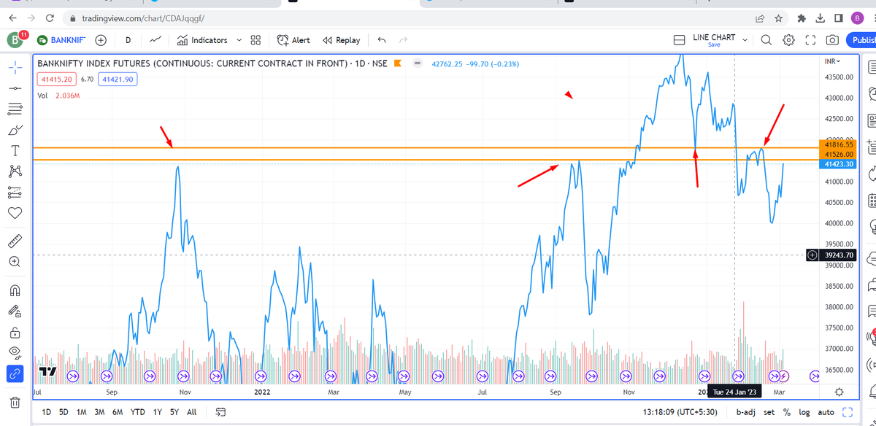The image size is (876, 426).
Task: Click the blue Publish button
Action: click(x=866, y=40)
